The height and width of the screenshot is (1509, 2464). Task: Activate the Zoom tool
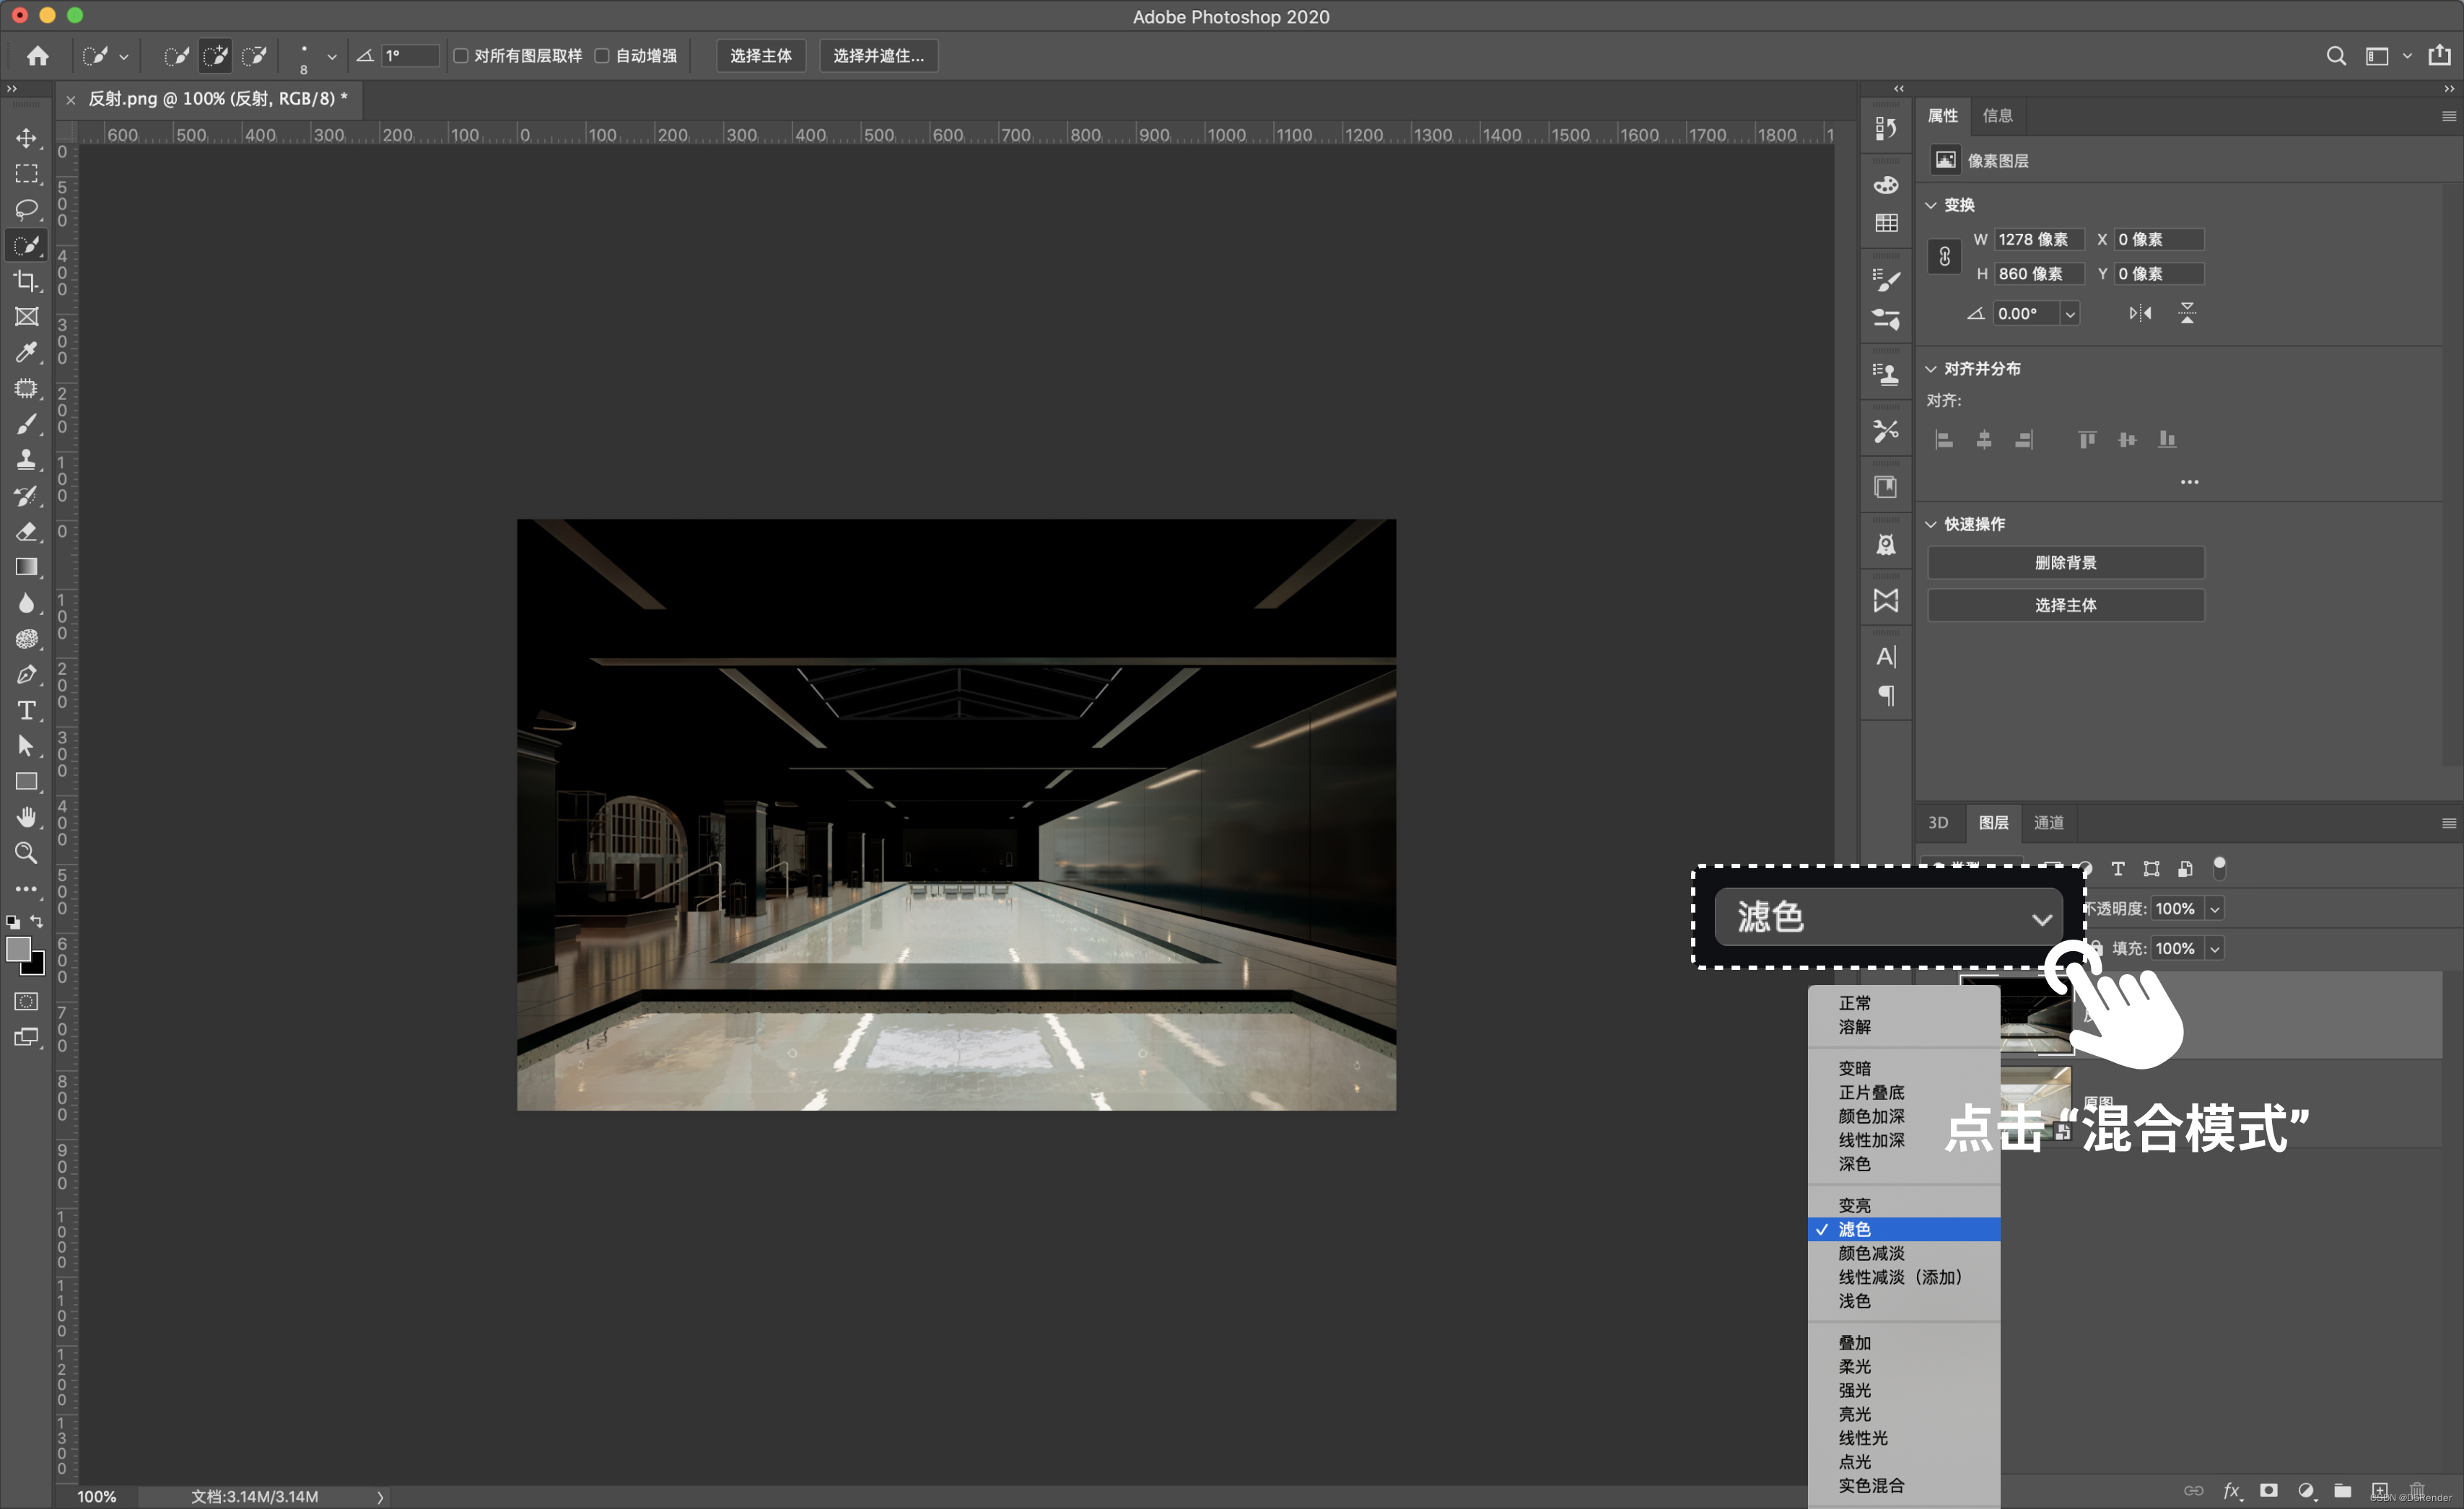point(27,853)
